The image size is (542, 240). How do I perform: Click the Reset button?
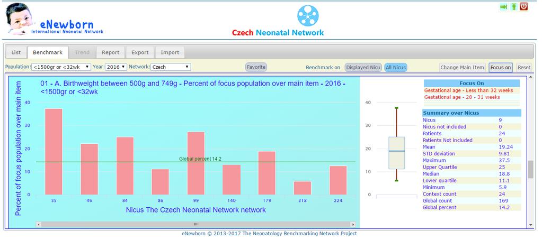[523, 68]
